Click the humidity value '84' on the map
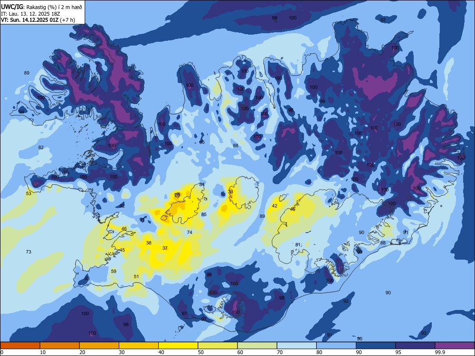This screenshot has height=356, width=475. point(202,185)
